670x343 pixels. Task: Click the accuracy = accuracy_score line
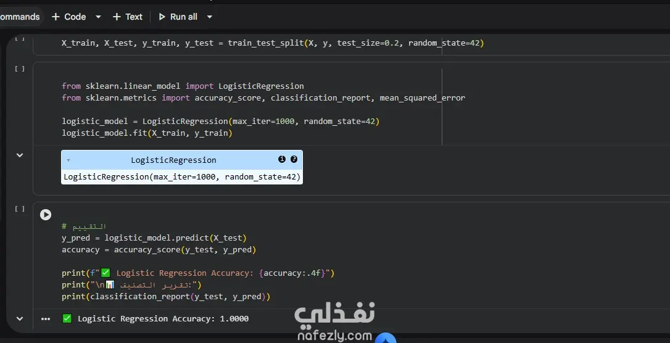[159, 250]
